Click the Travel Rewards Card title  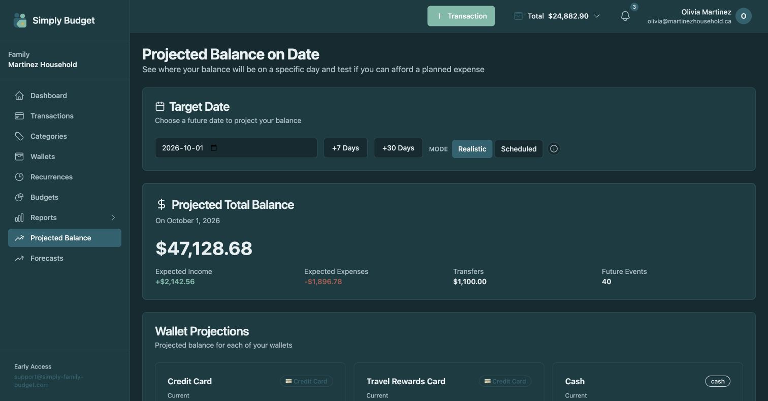[x=406, y=381]
